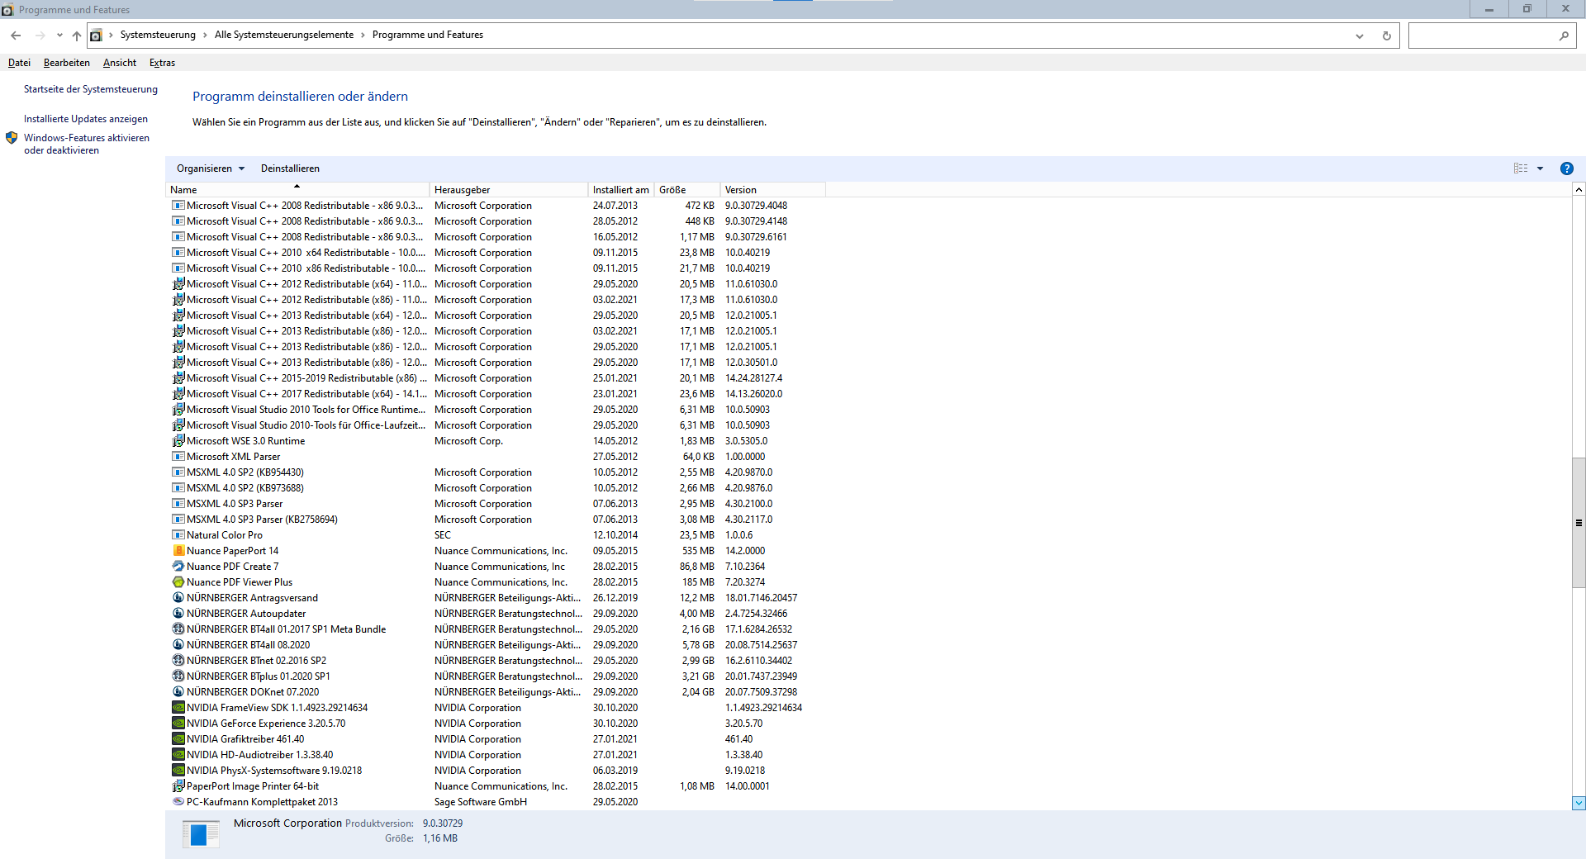
Task: Go back with the back arrow
Action: click(16, 36)
